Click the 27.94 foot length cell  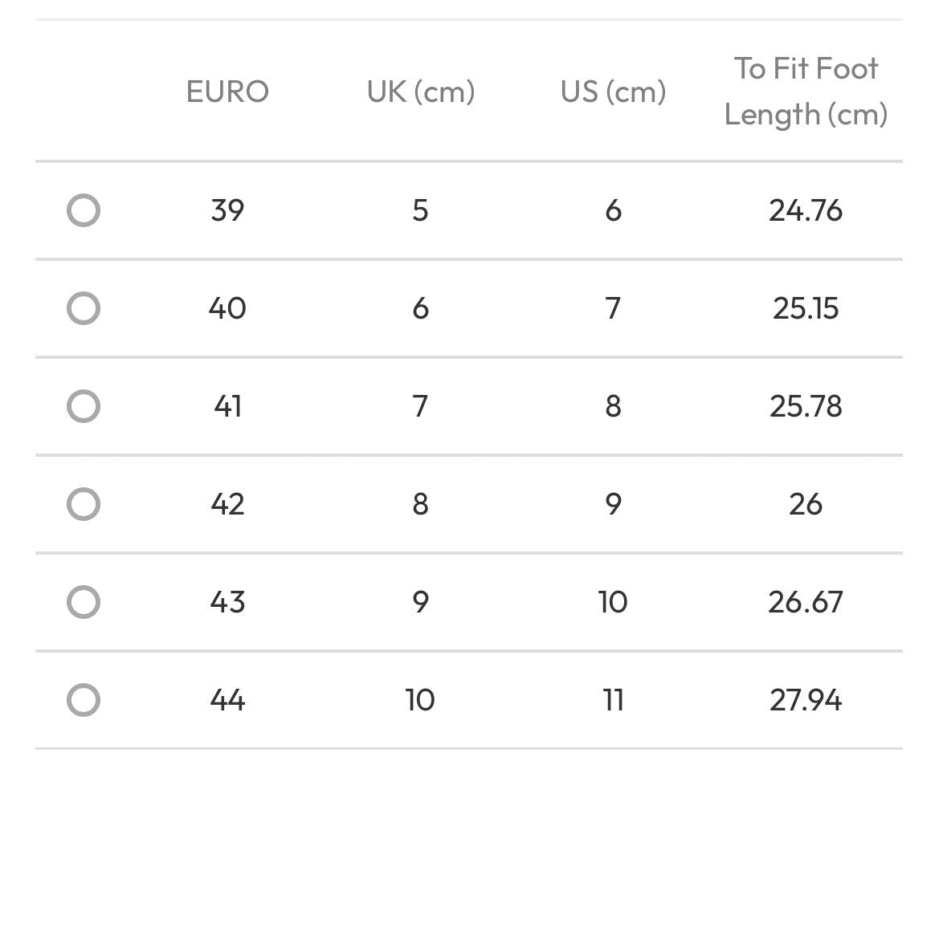(x=806, y=700)
